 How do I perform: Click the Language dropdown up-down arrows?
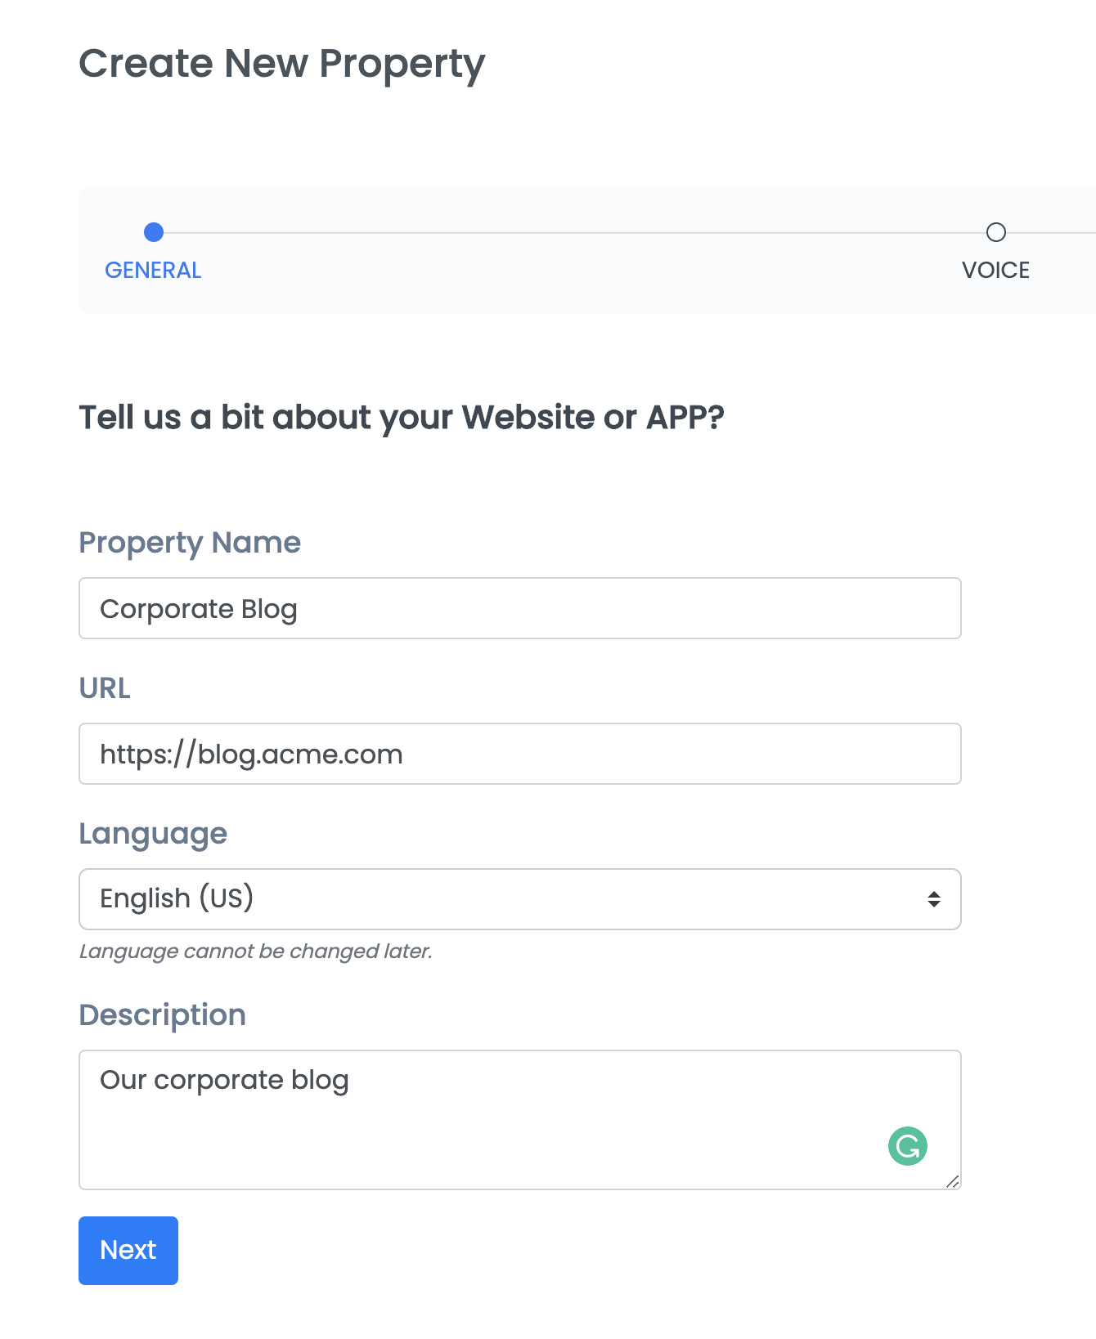933,899
